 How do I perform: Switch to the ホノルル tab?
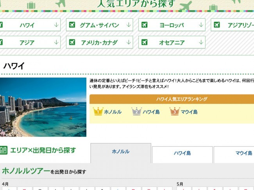121,152
